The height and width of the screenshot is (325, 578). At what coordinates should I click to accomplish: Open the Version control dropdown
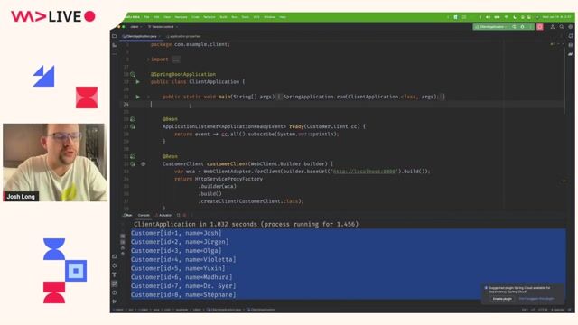(163, 27)
